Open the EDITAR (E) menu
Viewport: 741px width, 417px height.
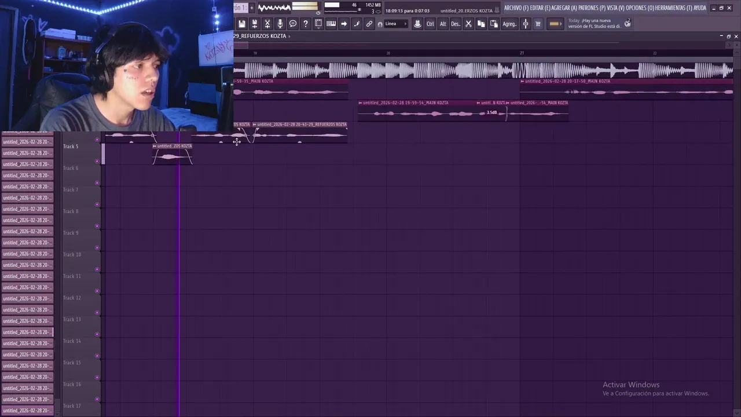coord(540,8)
